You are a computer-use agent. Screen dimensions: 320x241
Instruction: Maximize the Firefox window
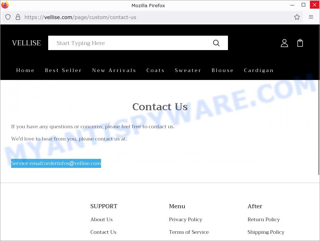[303, 5]
